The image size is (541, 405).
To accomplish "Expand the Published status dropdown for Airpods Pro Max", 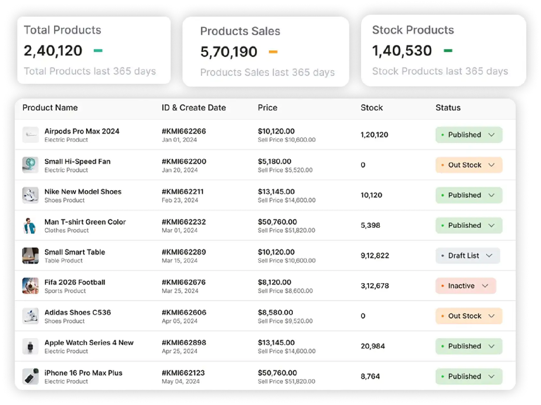I will pos(469,135).
